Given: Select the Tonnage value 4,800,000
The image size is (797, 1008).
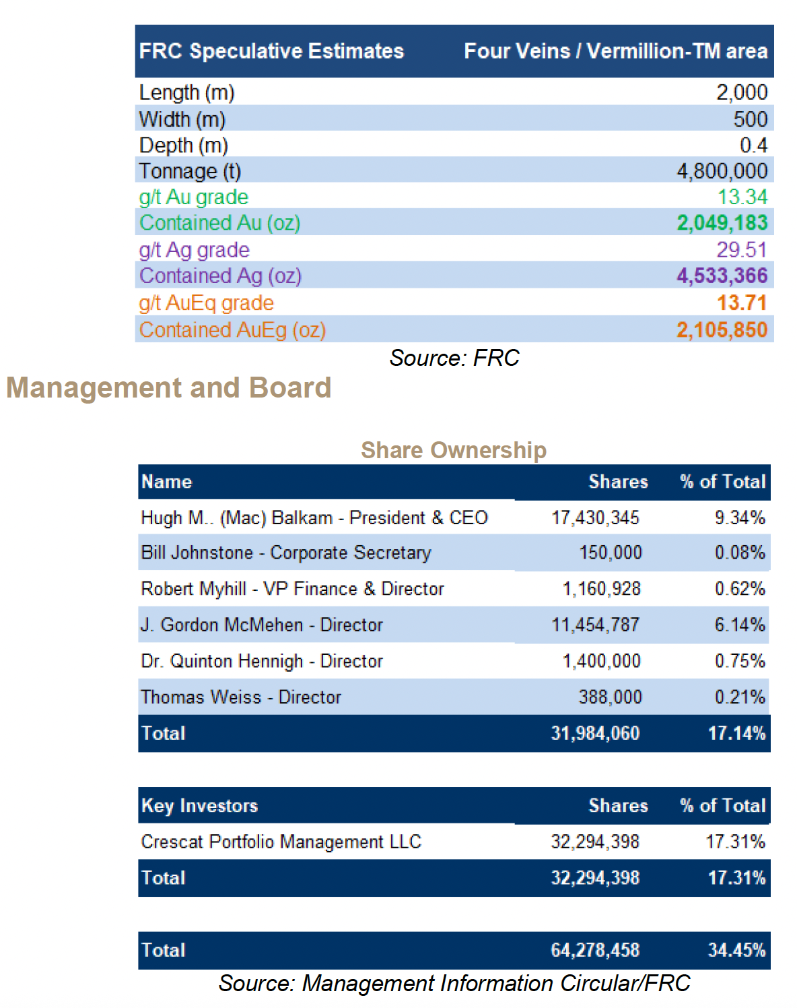Looking at the screenshot, I should (x=722, y=171).
